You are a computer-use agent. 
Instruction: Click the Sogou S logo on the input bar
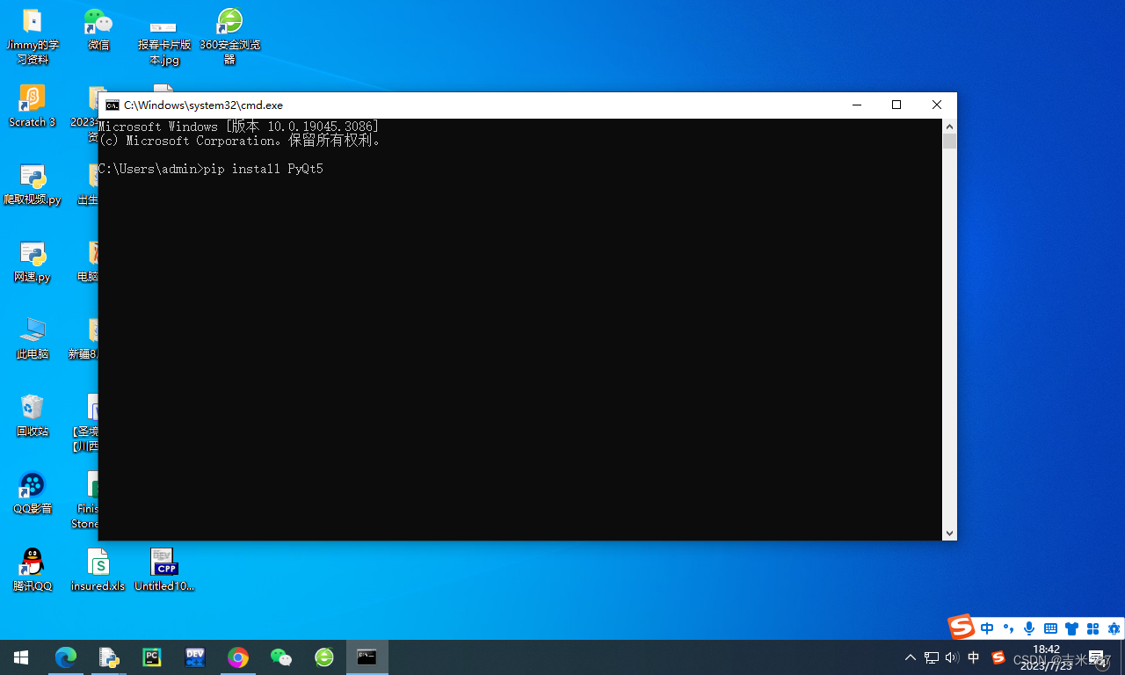click(x=962, y=627)
